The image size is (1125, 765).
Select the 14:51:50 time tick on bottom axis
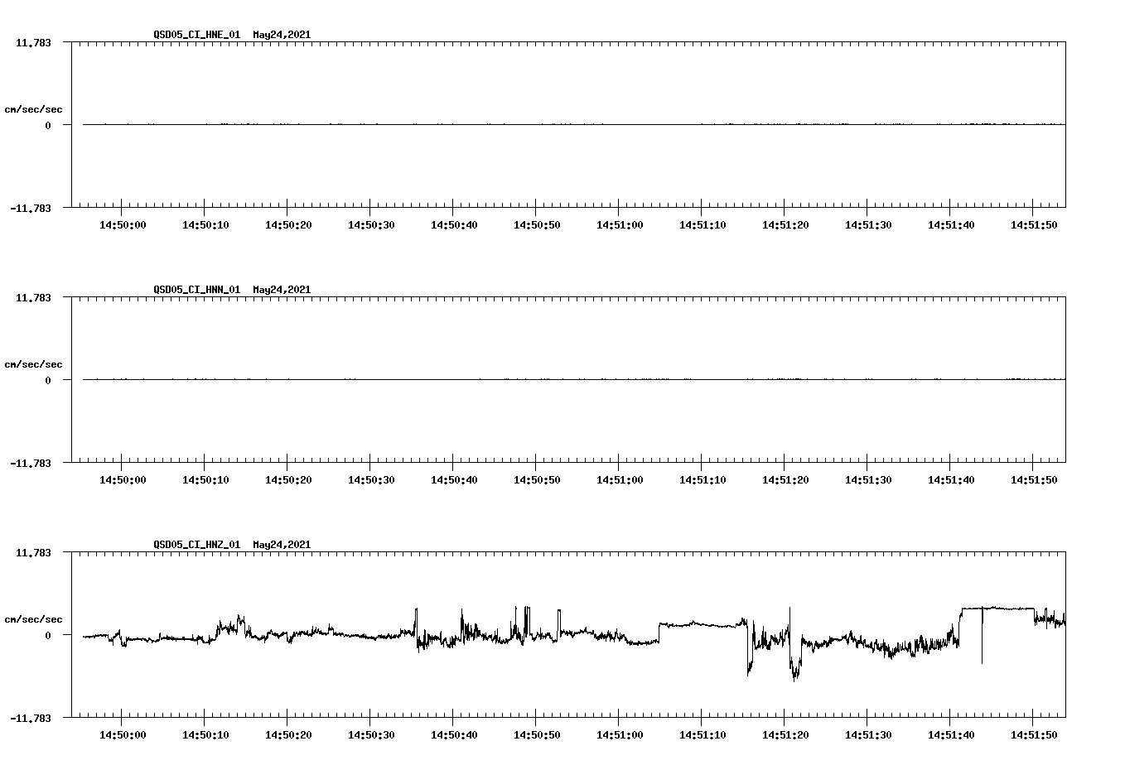point(1033,734)
